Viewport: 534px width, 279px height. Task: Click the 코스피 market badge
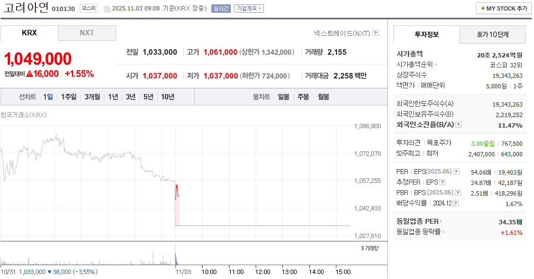pos(89,8)
